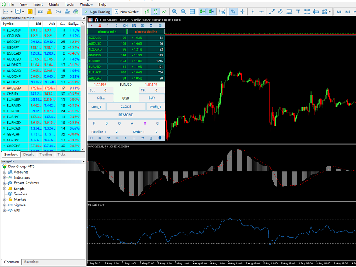This screenshot has height=267, width=356.
Task: Open the Favorites tab in Navigator
Action: [31, 262]
